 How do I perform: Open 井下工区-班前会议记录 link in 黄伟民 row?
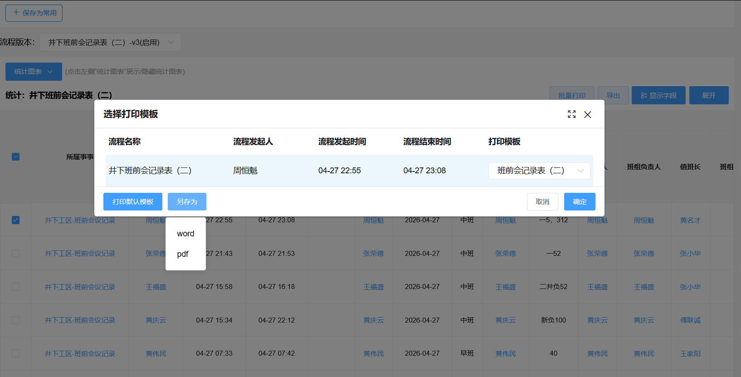(x=80, y=353)
